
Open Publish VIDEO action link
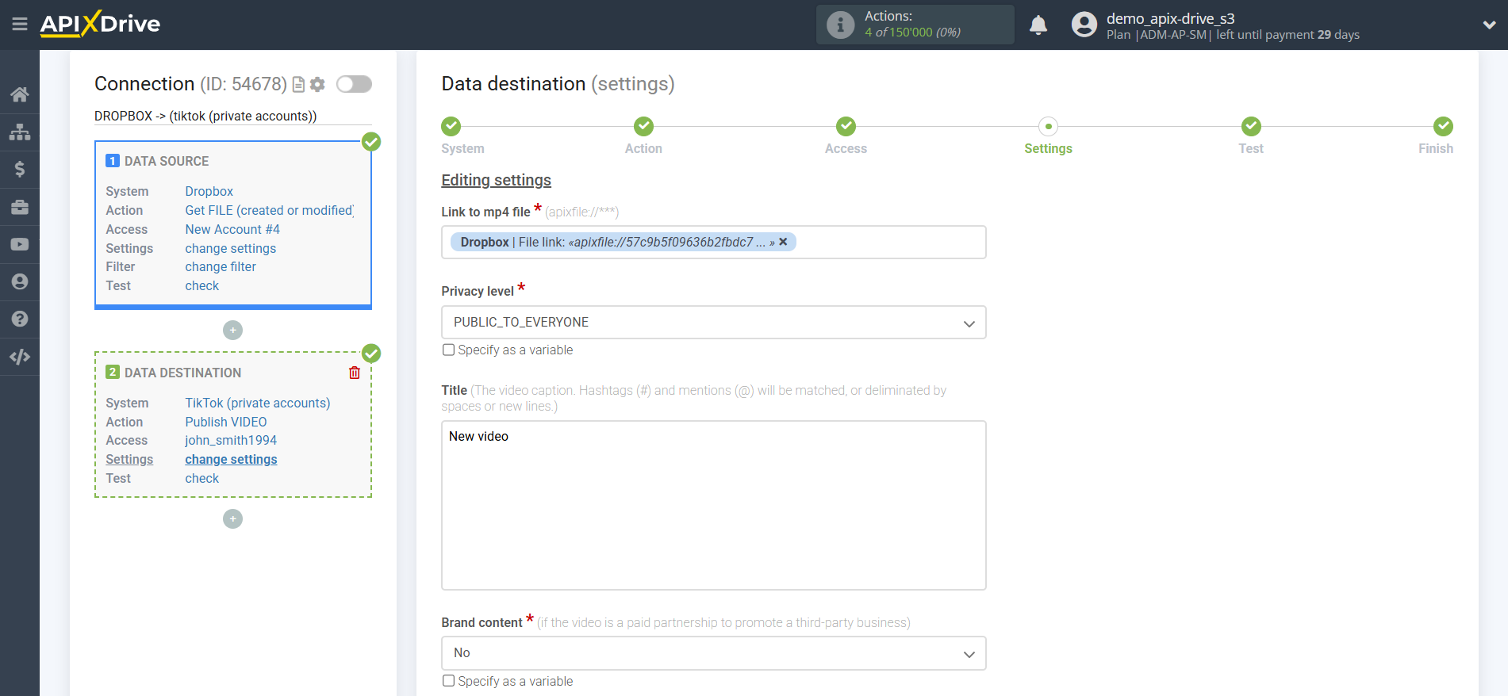point(226,422)
